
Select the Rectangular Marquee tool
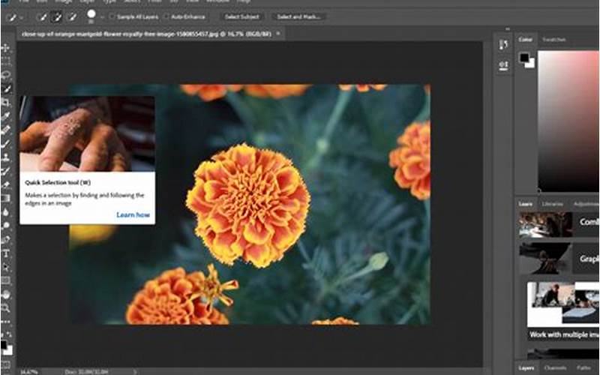pos(6,61)
